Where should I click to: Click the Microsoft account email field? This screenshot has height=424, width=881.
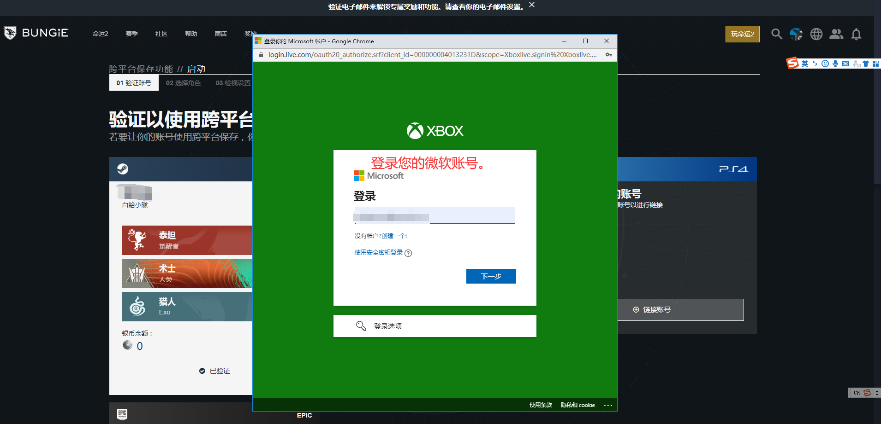click(434, 216)
